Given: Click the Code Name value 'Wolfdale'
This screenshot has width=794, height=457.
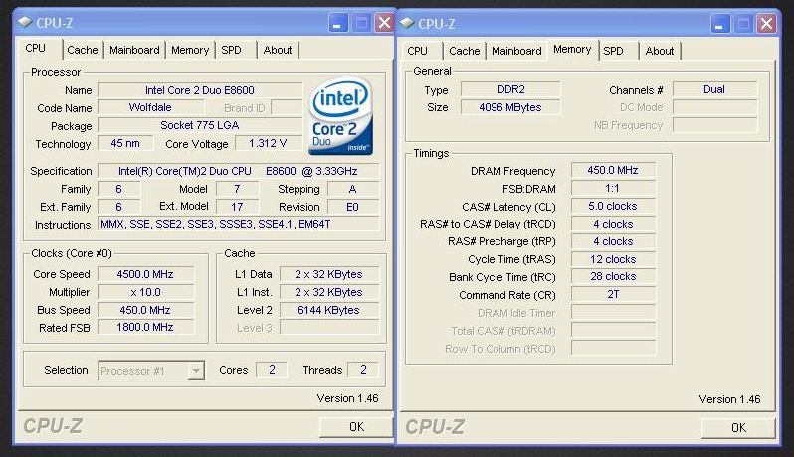Looking at the screenshot, I should (x=150, y=107).
